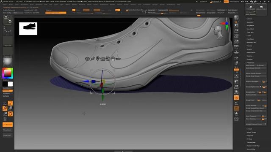Click the PolyMesh3D star tool icon
271x152 pixels.
coord(251,7)
